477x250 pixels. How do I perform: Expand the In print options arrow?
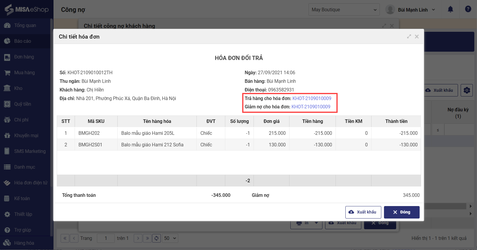[x=317, y=223]
